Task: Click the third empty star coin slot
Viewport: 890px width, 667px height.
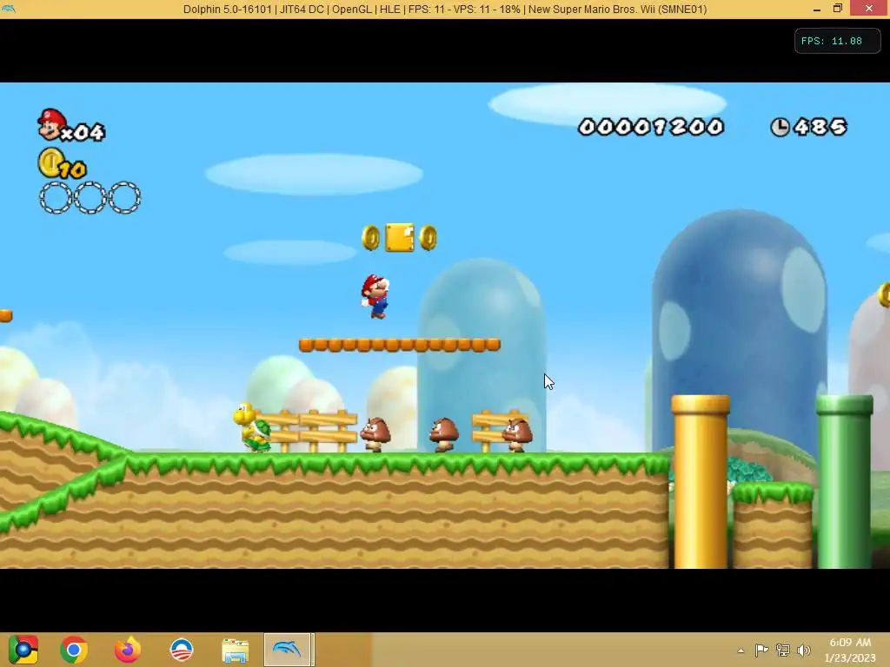Action: [x=124, y=197]
